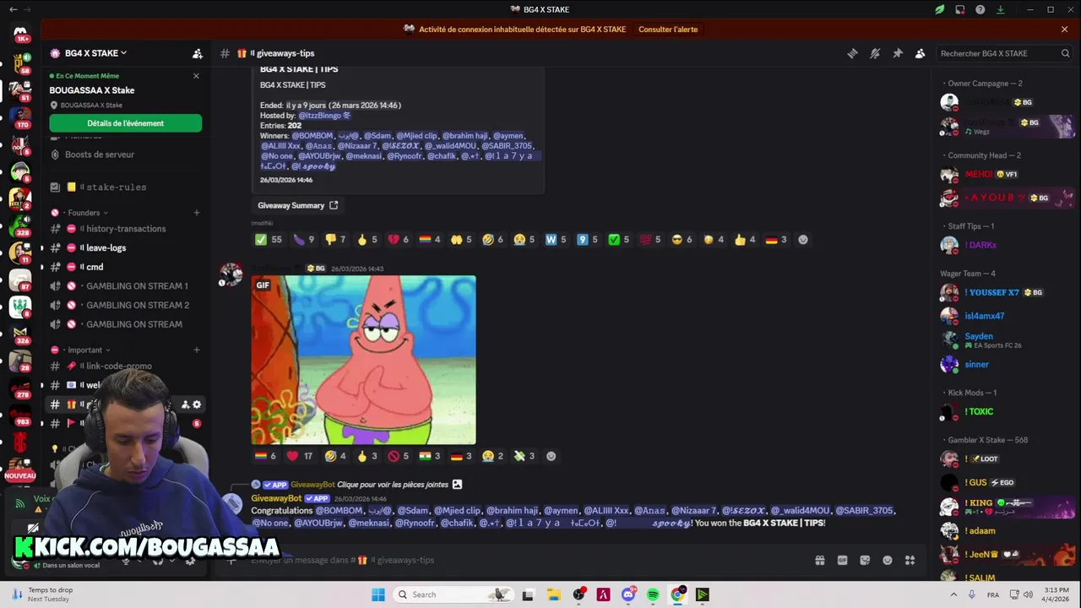Toggle the green checkmark reaction with 55
The image size is (1081, 608).
pyautogui.click(x=269, y=240)
